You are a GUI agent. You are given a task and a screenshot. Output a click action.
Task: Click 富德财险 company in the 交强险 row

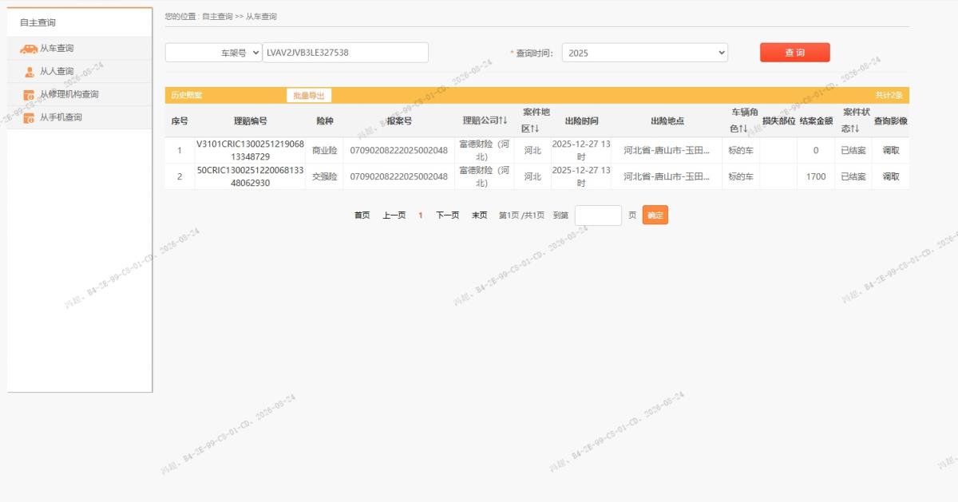tap(485, 176)
